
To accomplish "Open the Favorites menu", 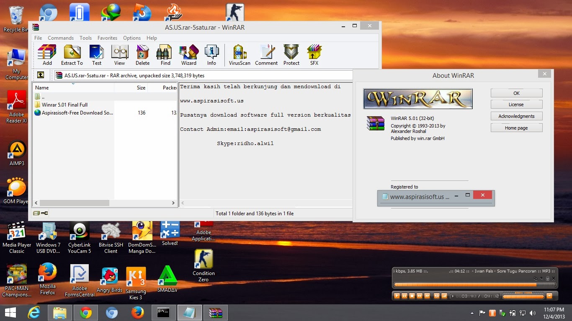I will click(107, 38).
